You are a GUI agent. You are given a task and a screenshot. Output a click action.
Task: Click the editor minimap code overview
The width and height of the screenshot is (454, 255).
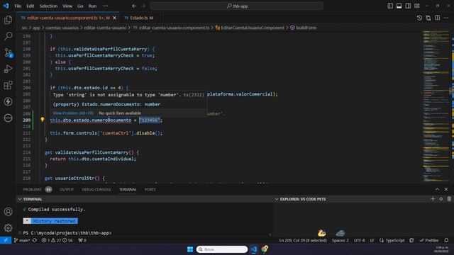[436, 106]
